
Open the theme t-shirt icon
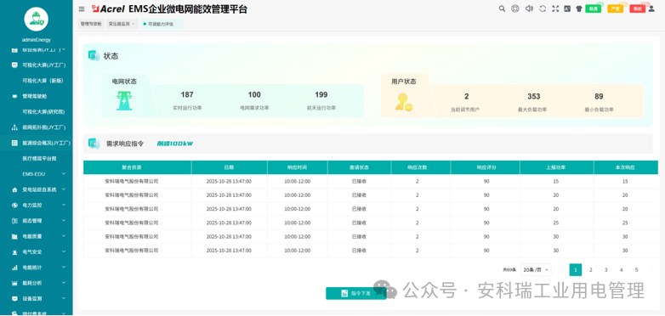pyautogui.click(x=578, y=8)
